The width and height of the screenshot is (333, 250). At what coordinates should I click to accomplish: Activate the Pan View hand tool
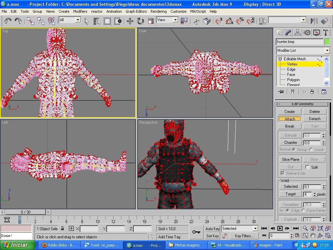tap(313, 236)
